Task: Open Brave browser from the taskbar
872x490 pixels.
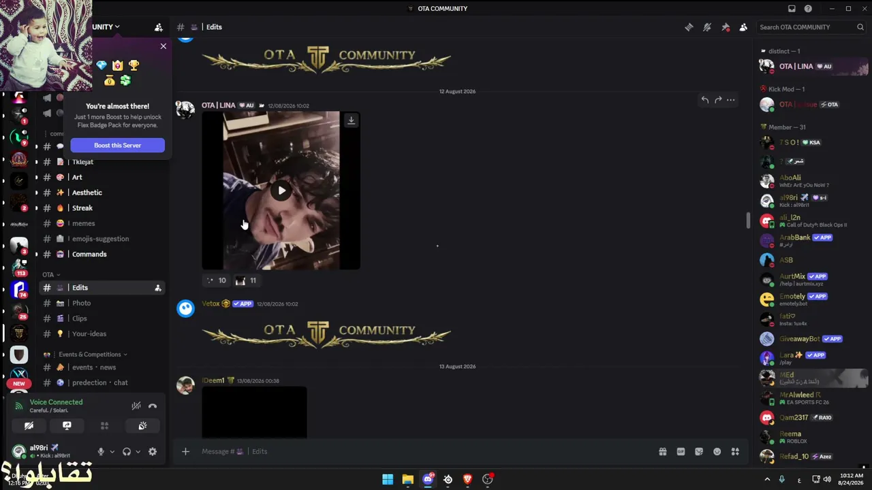Action: [467, 479]
